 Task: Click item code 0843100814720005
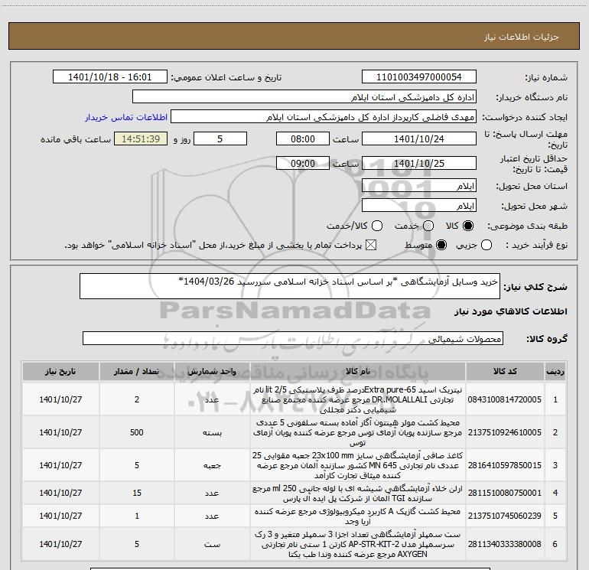pyautogui.click(x=505, y=399)
